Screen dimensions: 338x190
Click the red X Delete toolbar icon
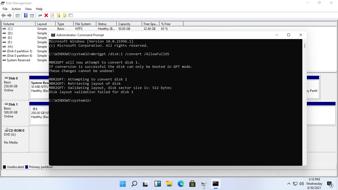(x=46, y=16)
